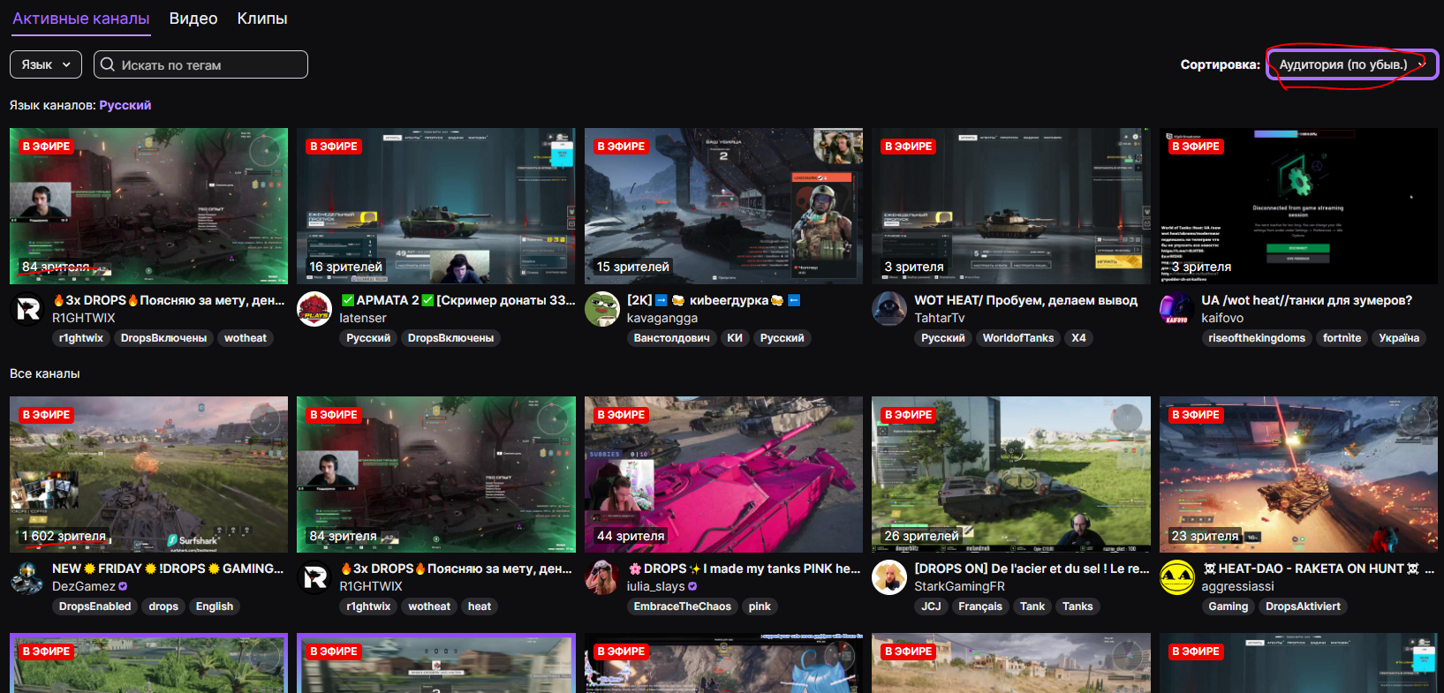
Task: Open latenser's channel avatar
Action: 314,309
